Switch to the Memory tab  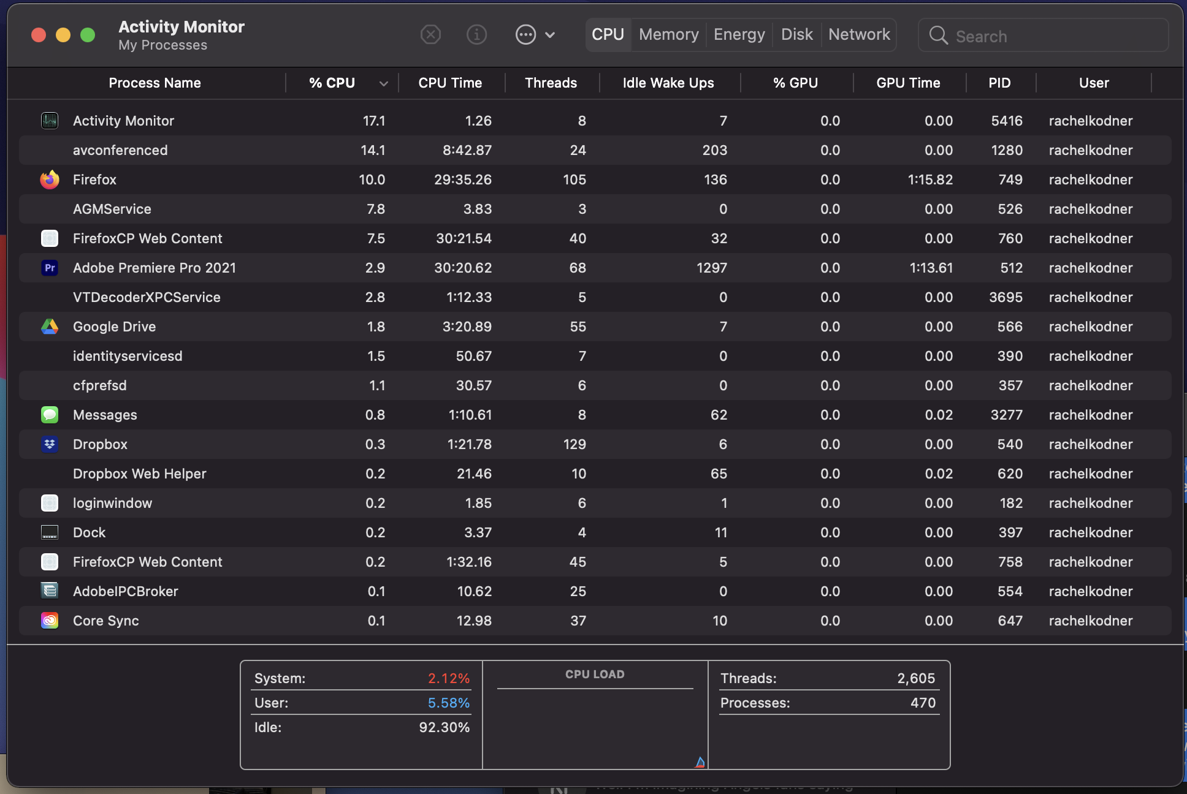(x=668, y=35)
